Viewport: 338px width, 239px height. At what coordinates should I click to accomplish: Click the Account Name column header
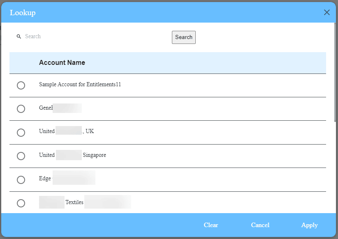[62, 62]
